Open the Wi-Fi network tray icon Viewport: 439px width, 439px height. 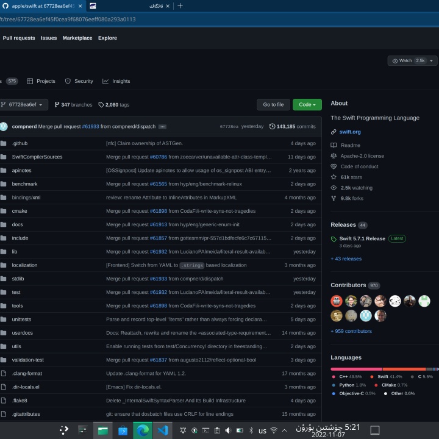coord(274,430)
